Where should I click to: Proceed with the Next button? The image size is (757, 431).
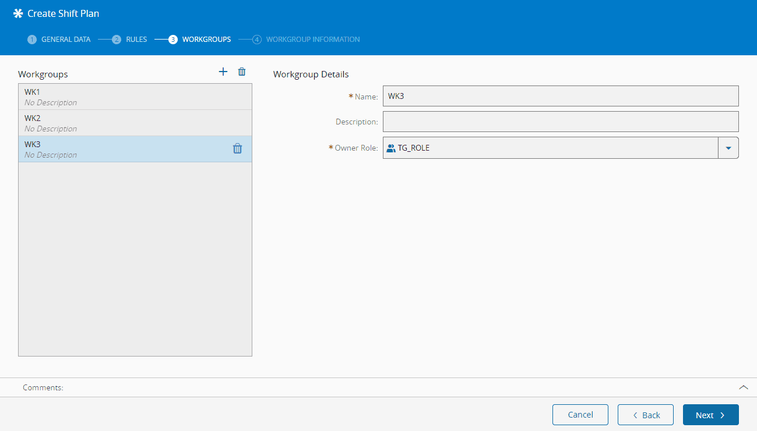(x=710, y=415)
